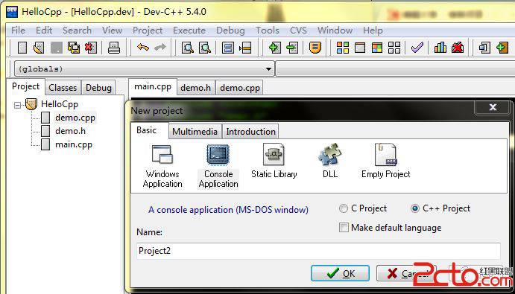Open the CVS menu

298,31
